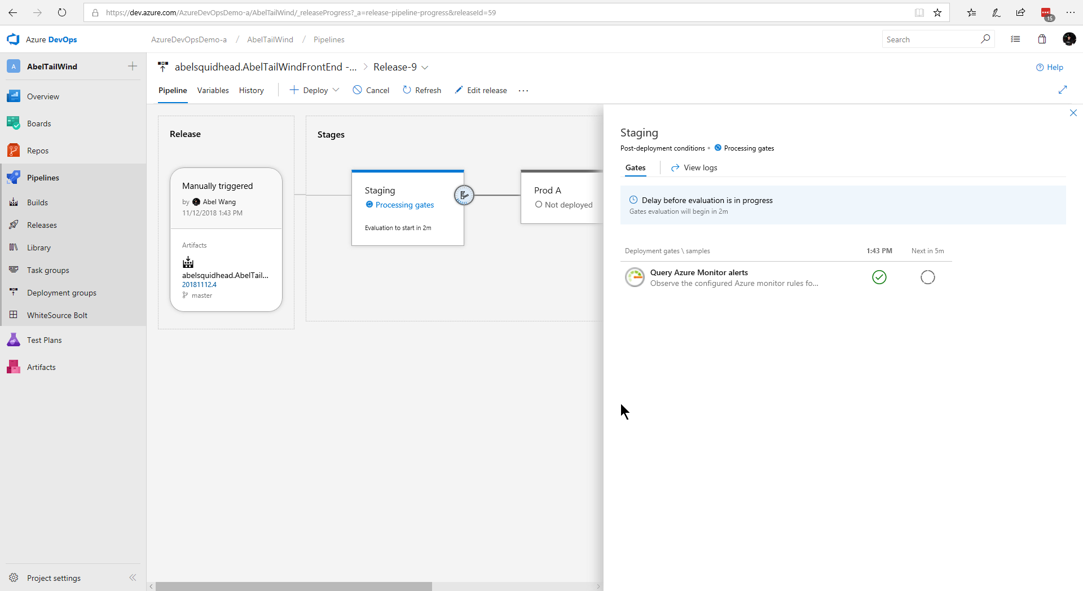
Task: Close the Staging panel
Action: click(1073, 113)
